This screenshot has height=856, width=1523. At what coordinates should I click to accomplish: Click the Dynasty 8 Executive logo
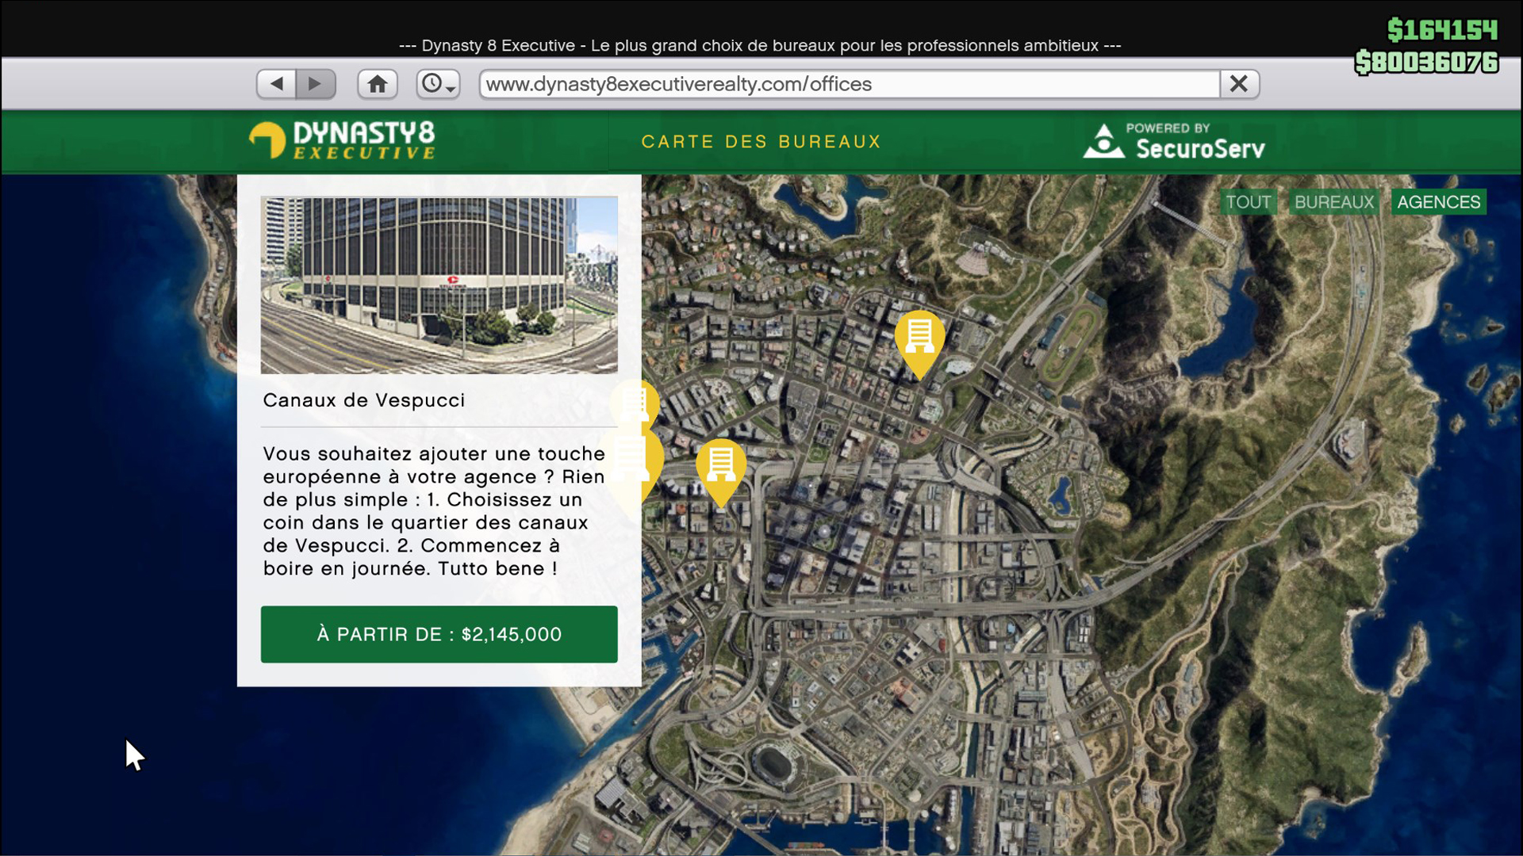343,141
